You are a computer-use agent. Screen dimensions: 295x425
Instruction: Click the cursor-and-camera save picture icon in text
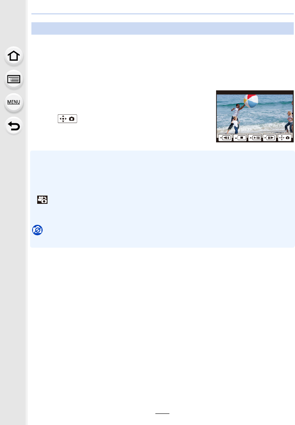tap(67, 119)
